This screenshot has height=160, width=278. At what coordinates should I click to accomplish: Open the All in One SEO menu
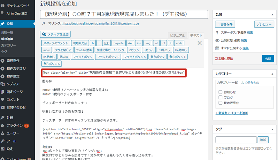tap(15, 13)
